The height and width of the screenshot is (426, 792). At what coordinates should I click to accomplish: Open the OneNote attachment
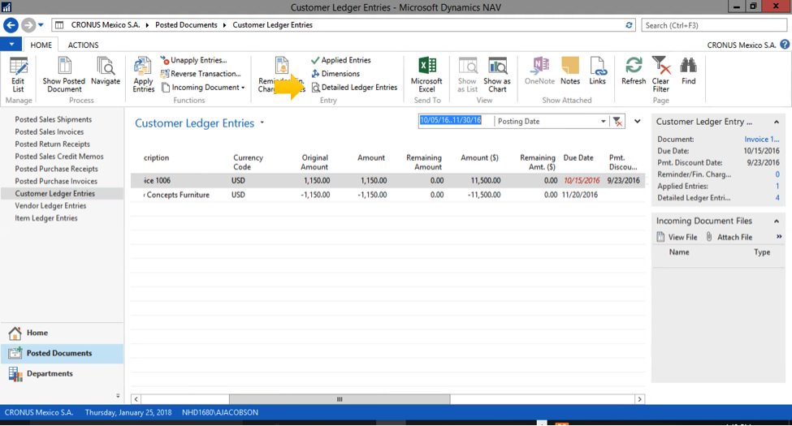coord(539,71)
